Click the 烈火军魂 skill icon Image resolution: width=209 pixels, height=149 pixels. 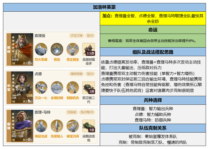pyautogui.click(x=41, y=49)
